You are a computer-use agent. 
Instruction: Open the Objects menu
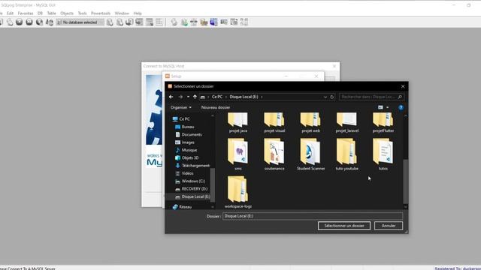coord(67,13)
